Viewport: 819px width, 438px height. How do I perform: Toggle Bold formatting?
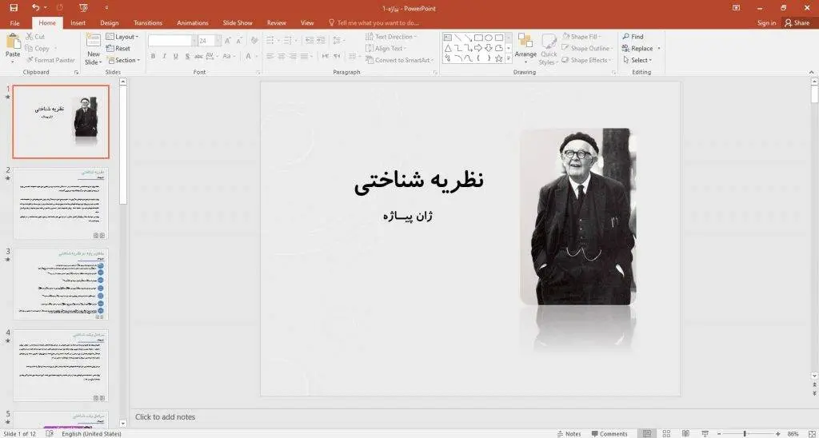pos(153,57)
